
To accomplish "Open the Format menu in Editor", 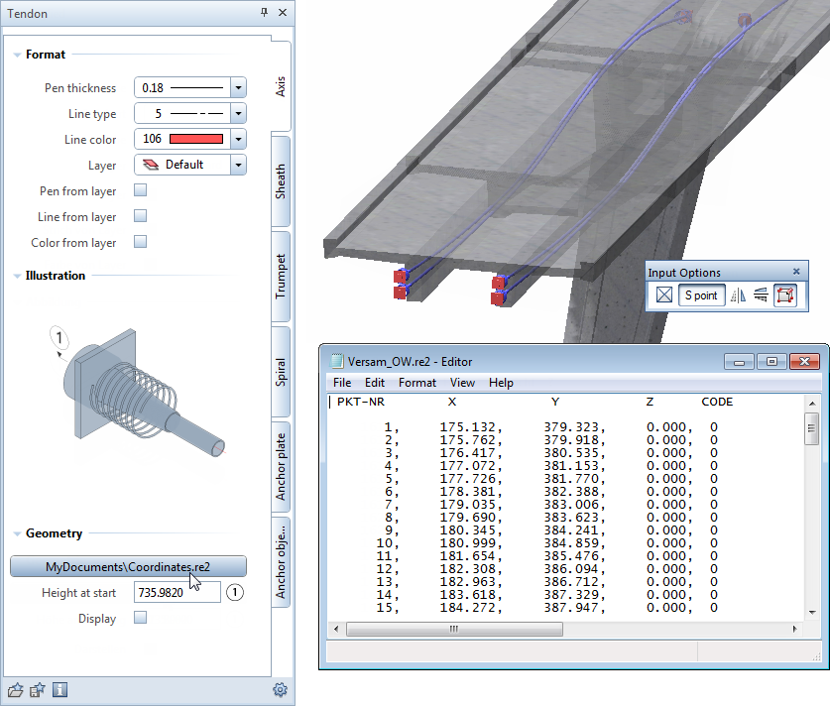I will click(416, 383).
